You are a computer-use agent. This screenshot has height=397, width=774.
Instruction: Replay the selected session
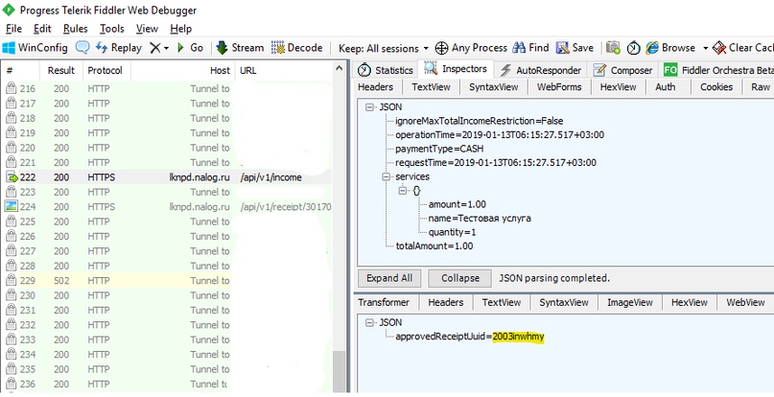pos(119,48)
